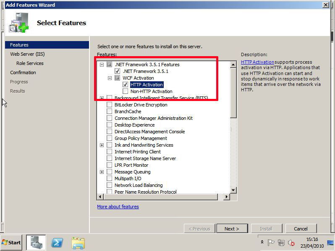Check Connection Manager Administration Kit

pyautogui.click(x=110, y=118)
